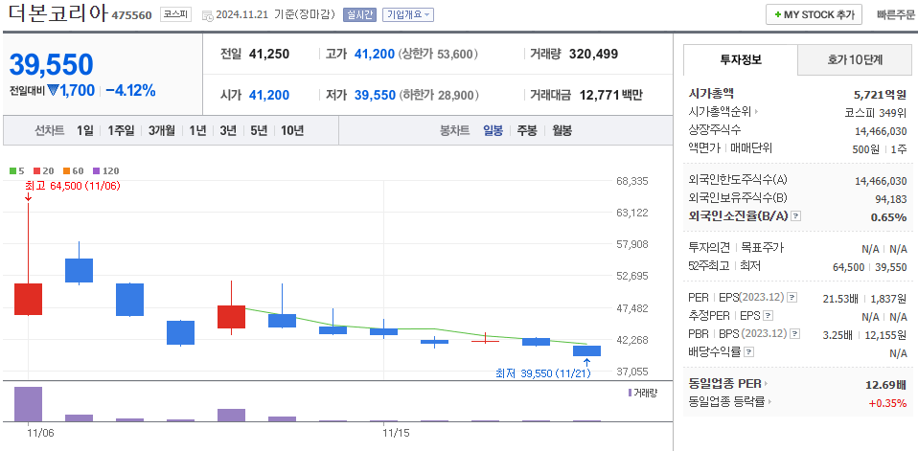
Task: Select the 주봉 candlestick chart
Action: click(526, 130)
